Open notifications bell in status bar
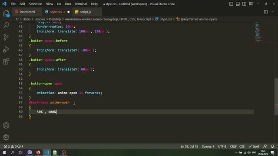Image resolution: width=278 pixels, height=156 pixels. (x=272, y=146)
